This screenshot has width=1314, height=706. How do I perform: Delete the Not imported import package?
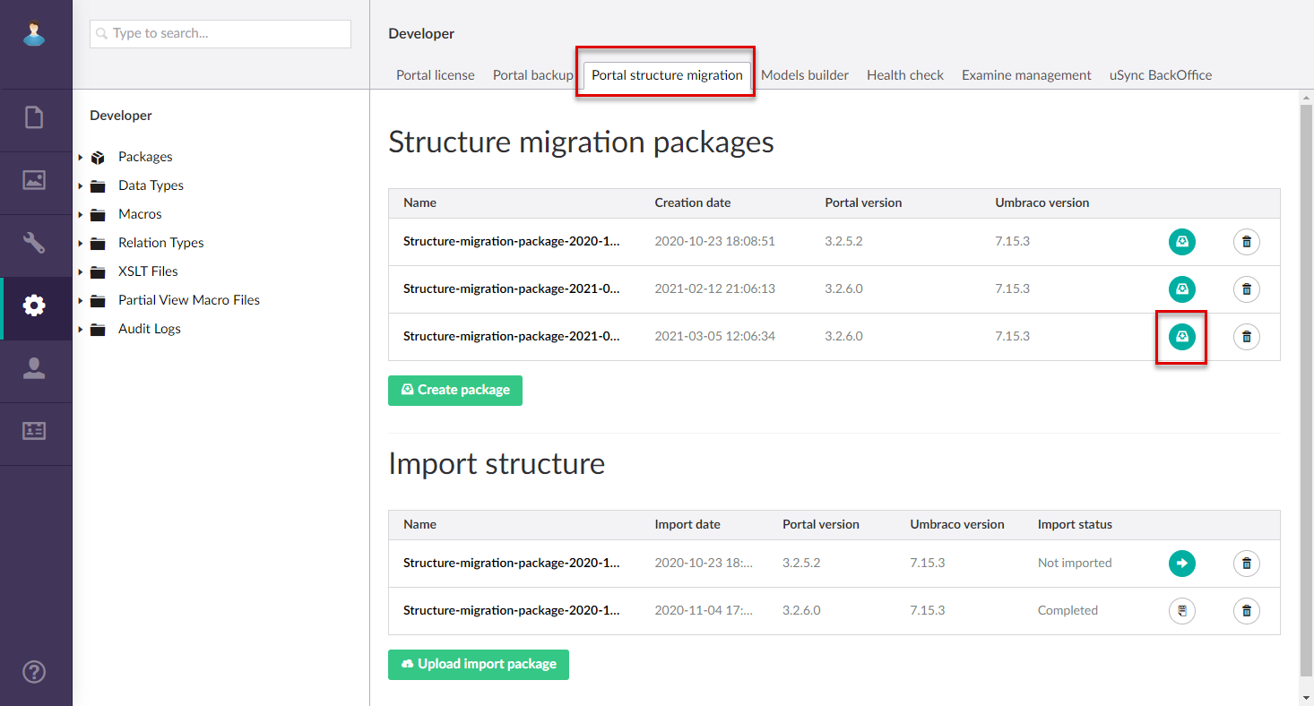click(x=1247, y=564)
